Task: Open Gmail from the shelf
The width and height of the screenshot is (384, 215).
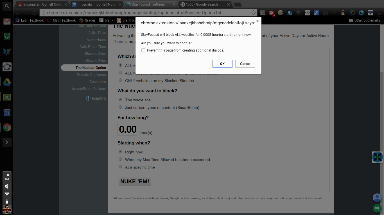Action: (7, 21)
